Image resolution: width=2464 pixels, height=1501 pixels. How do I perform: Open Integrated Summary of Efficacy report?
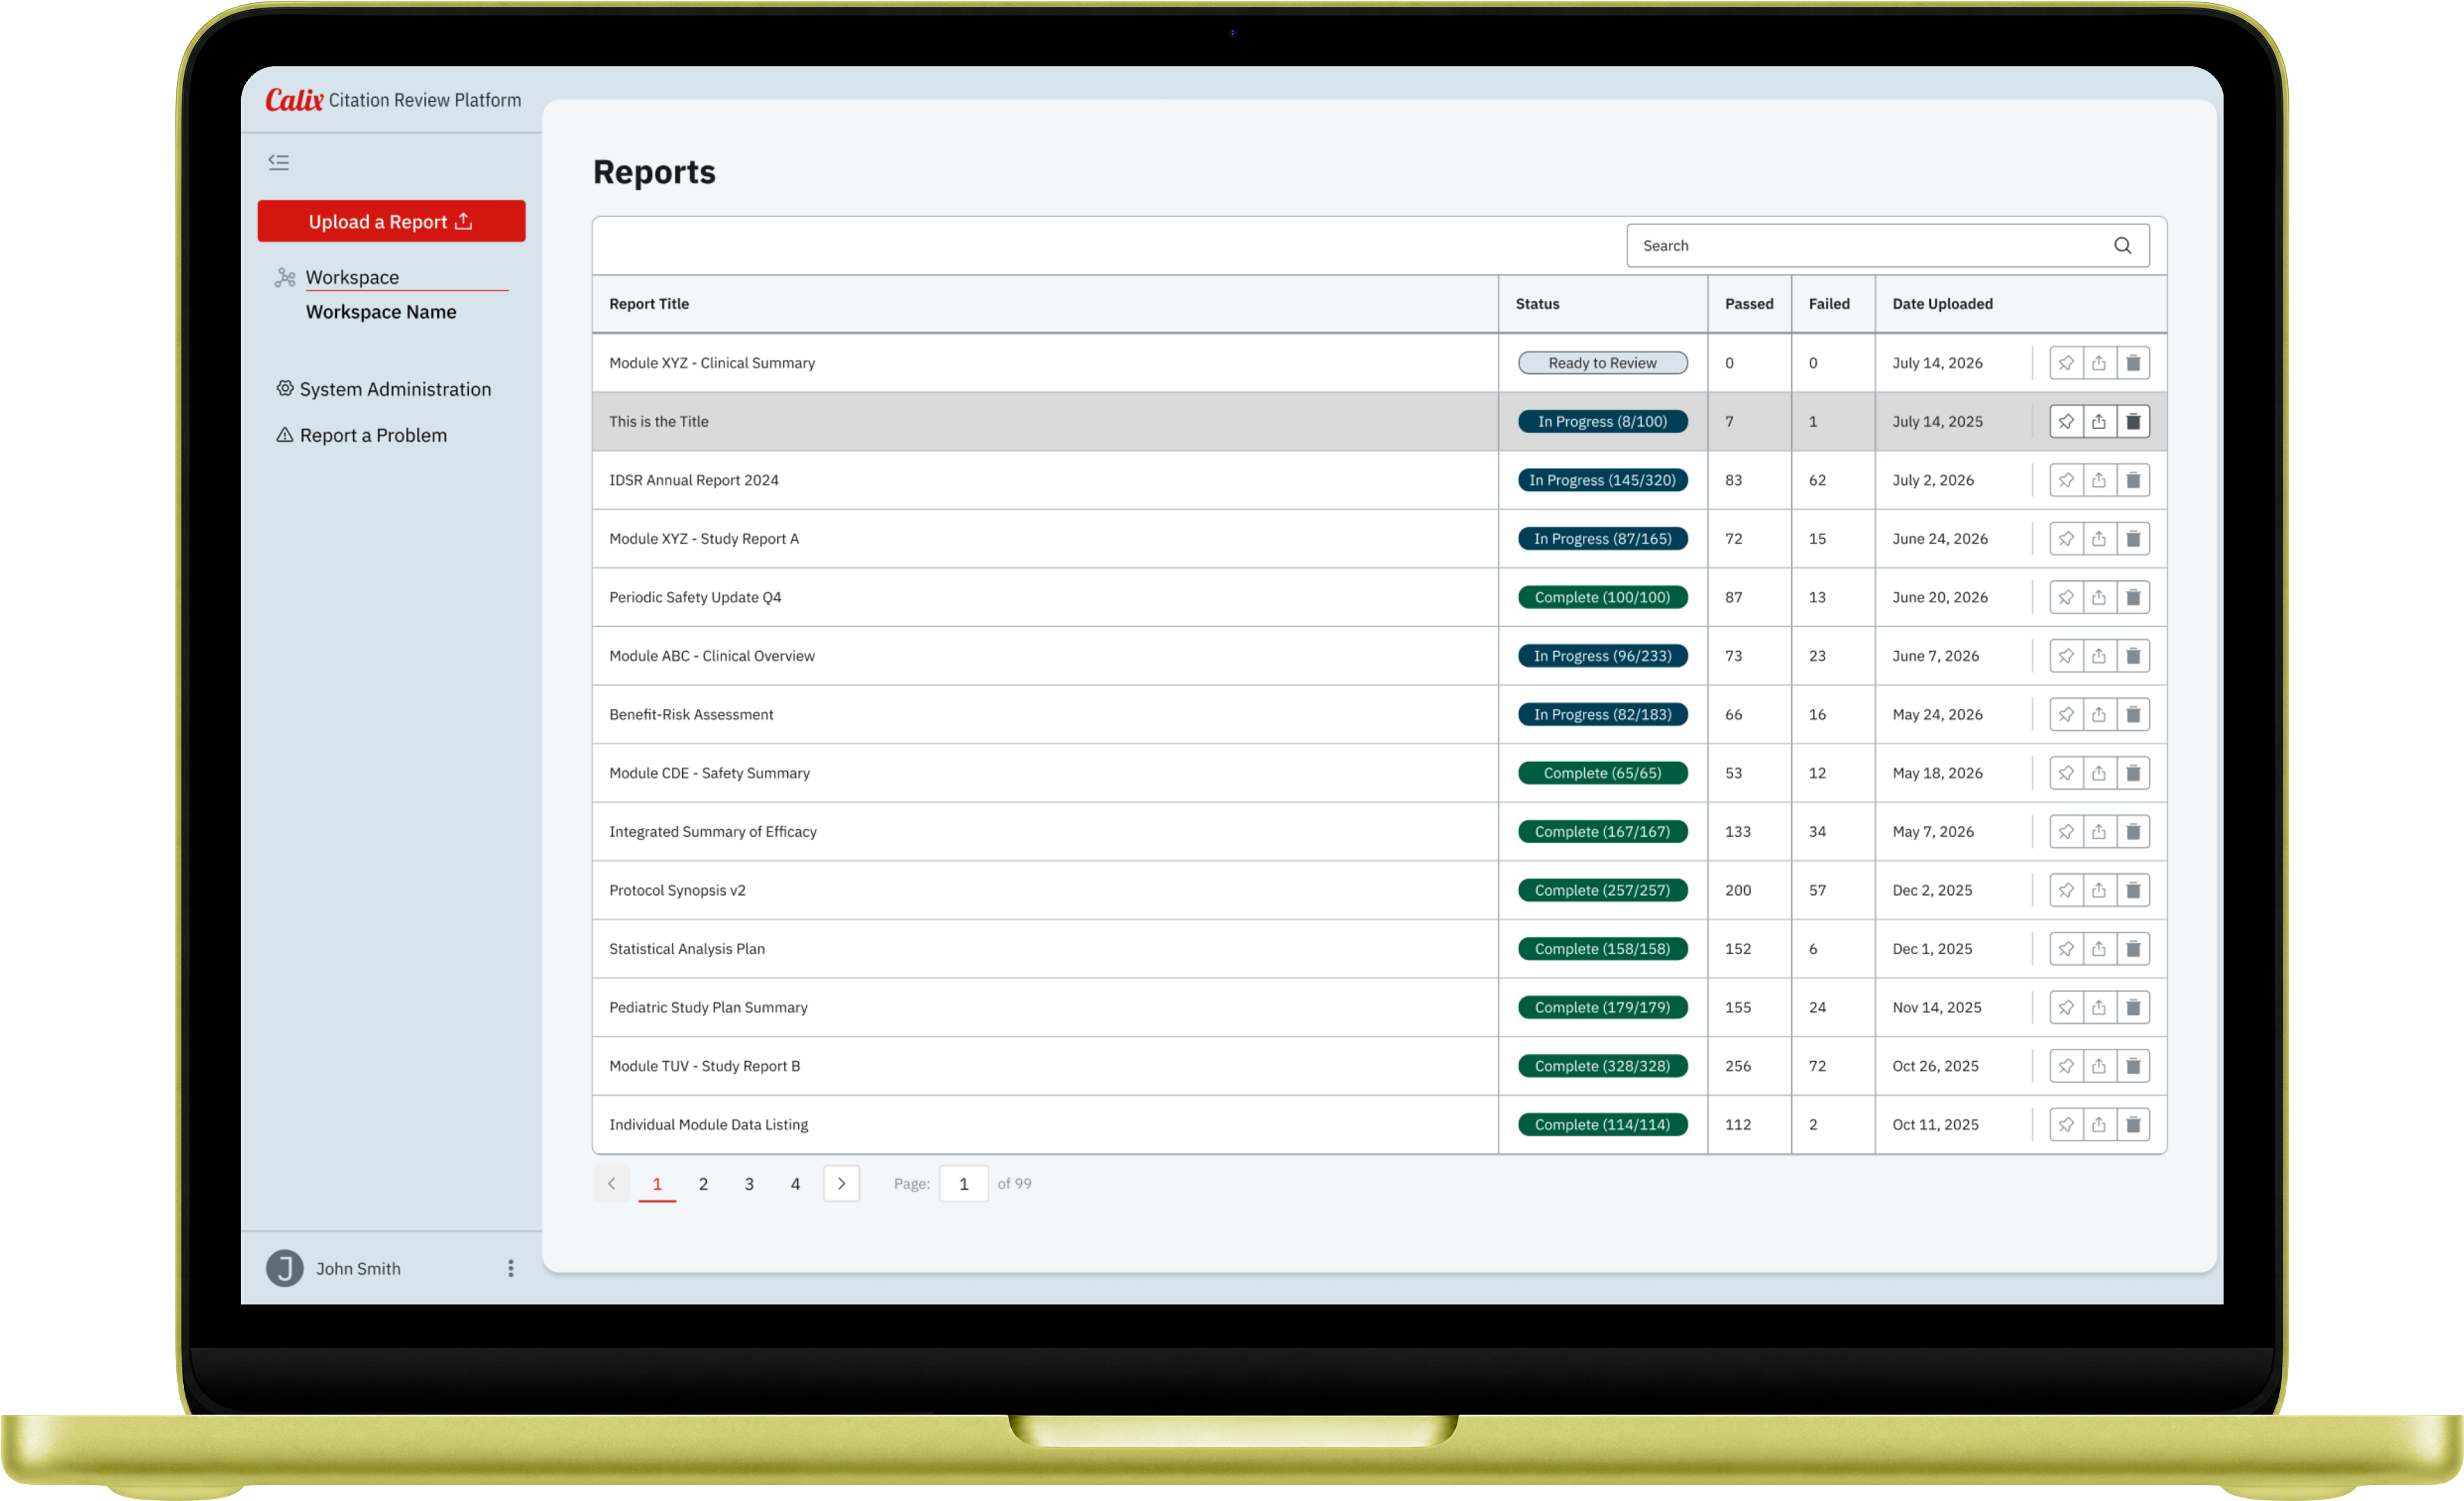pyautogui.click(x=713, y=832)
